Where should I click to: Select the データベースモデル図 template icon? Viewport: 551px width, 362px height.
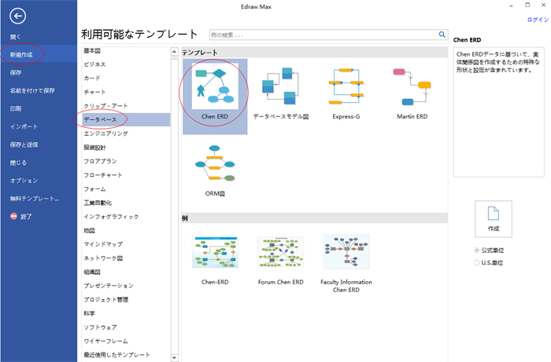point(280,86)
